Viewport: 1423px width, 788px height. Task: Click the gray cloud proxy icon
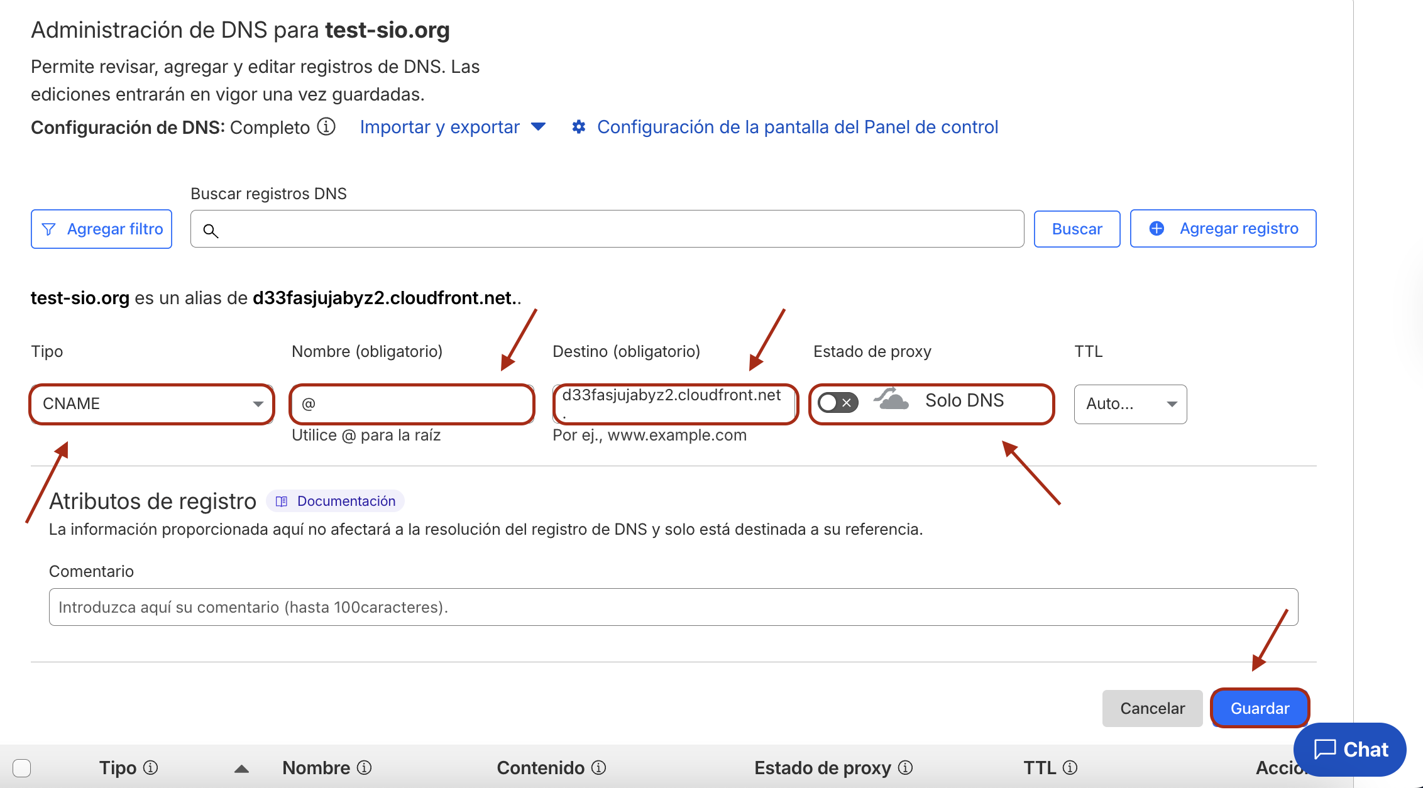click(x=891, y=400)
